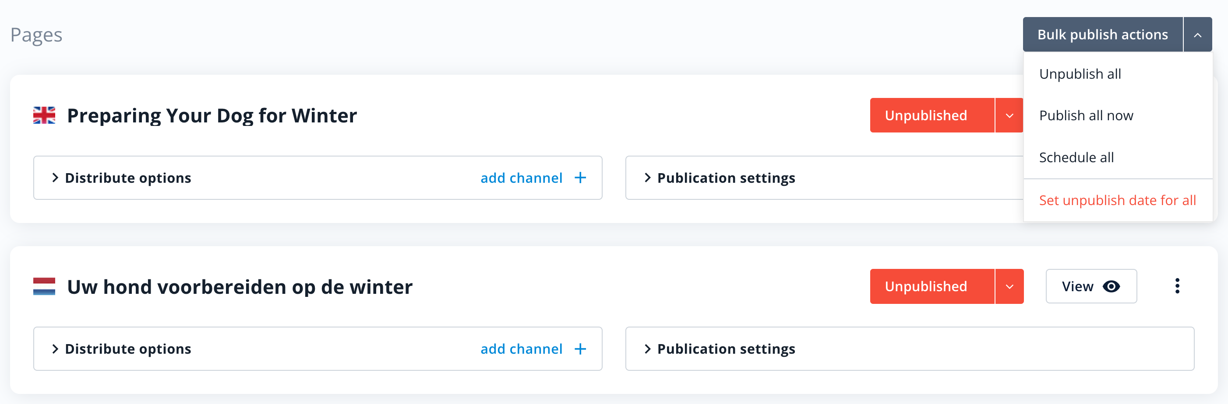Viewport: 1228px width, 404px height.
Task: Choose Set unpublish date for all
Action: tap(1117, 200)
